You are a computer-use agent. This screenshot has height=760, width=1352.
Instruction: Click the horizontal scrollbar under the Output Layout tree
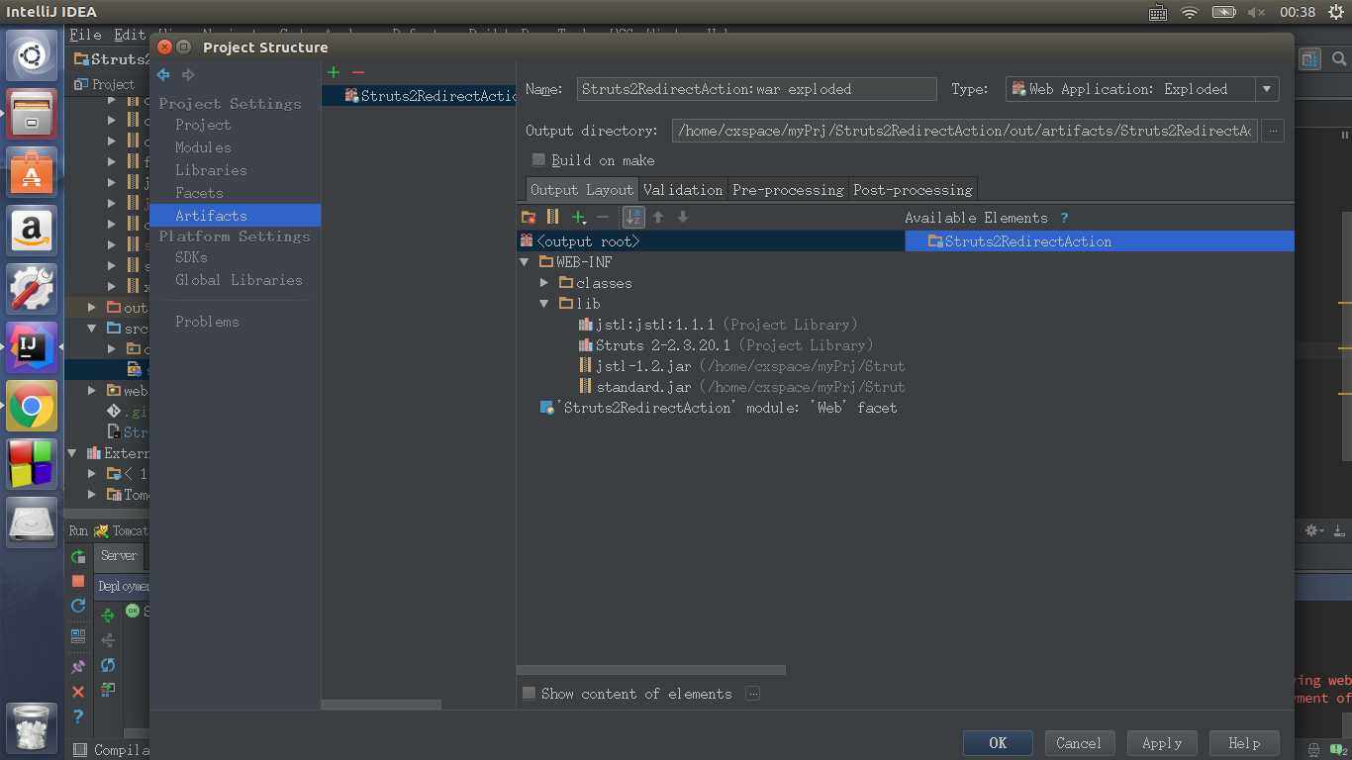coord(650,670)
